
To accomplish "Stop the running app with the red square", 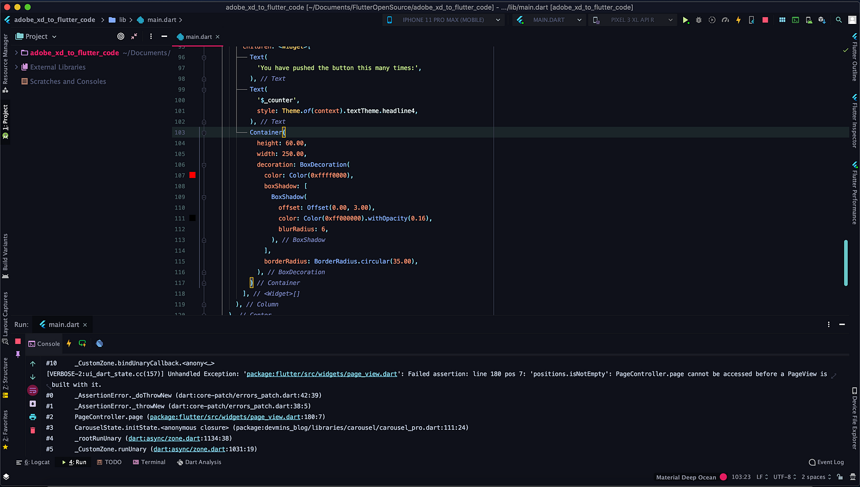I will (765, 20).
